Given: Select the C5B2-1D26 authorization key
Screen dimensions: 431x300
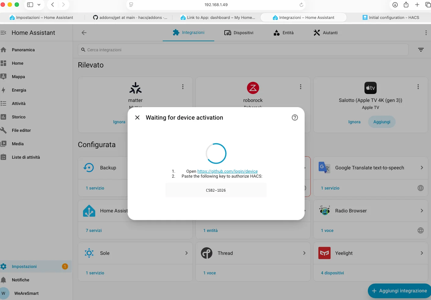Looking at the screenshot, I should tap(216, 190).
